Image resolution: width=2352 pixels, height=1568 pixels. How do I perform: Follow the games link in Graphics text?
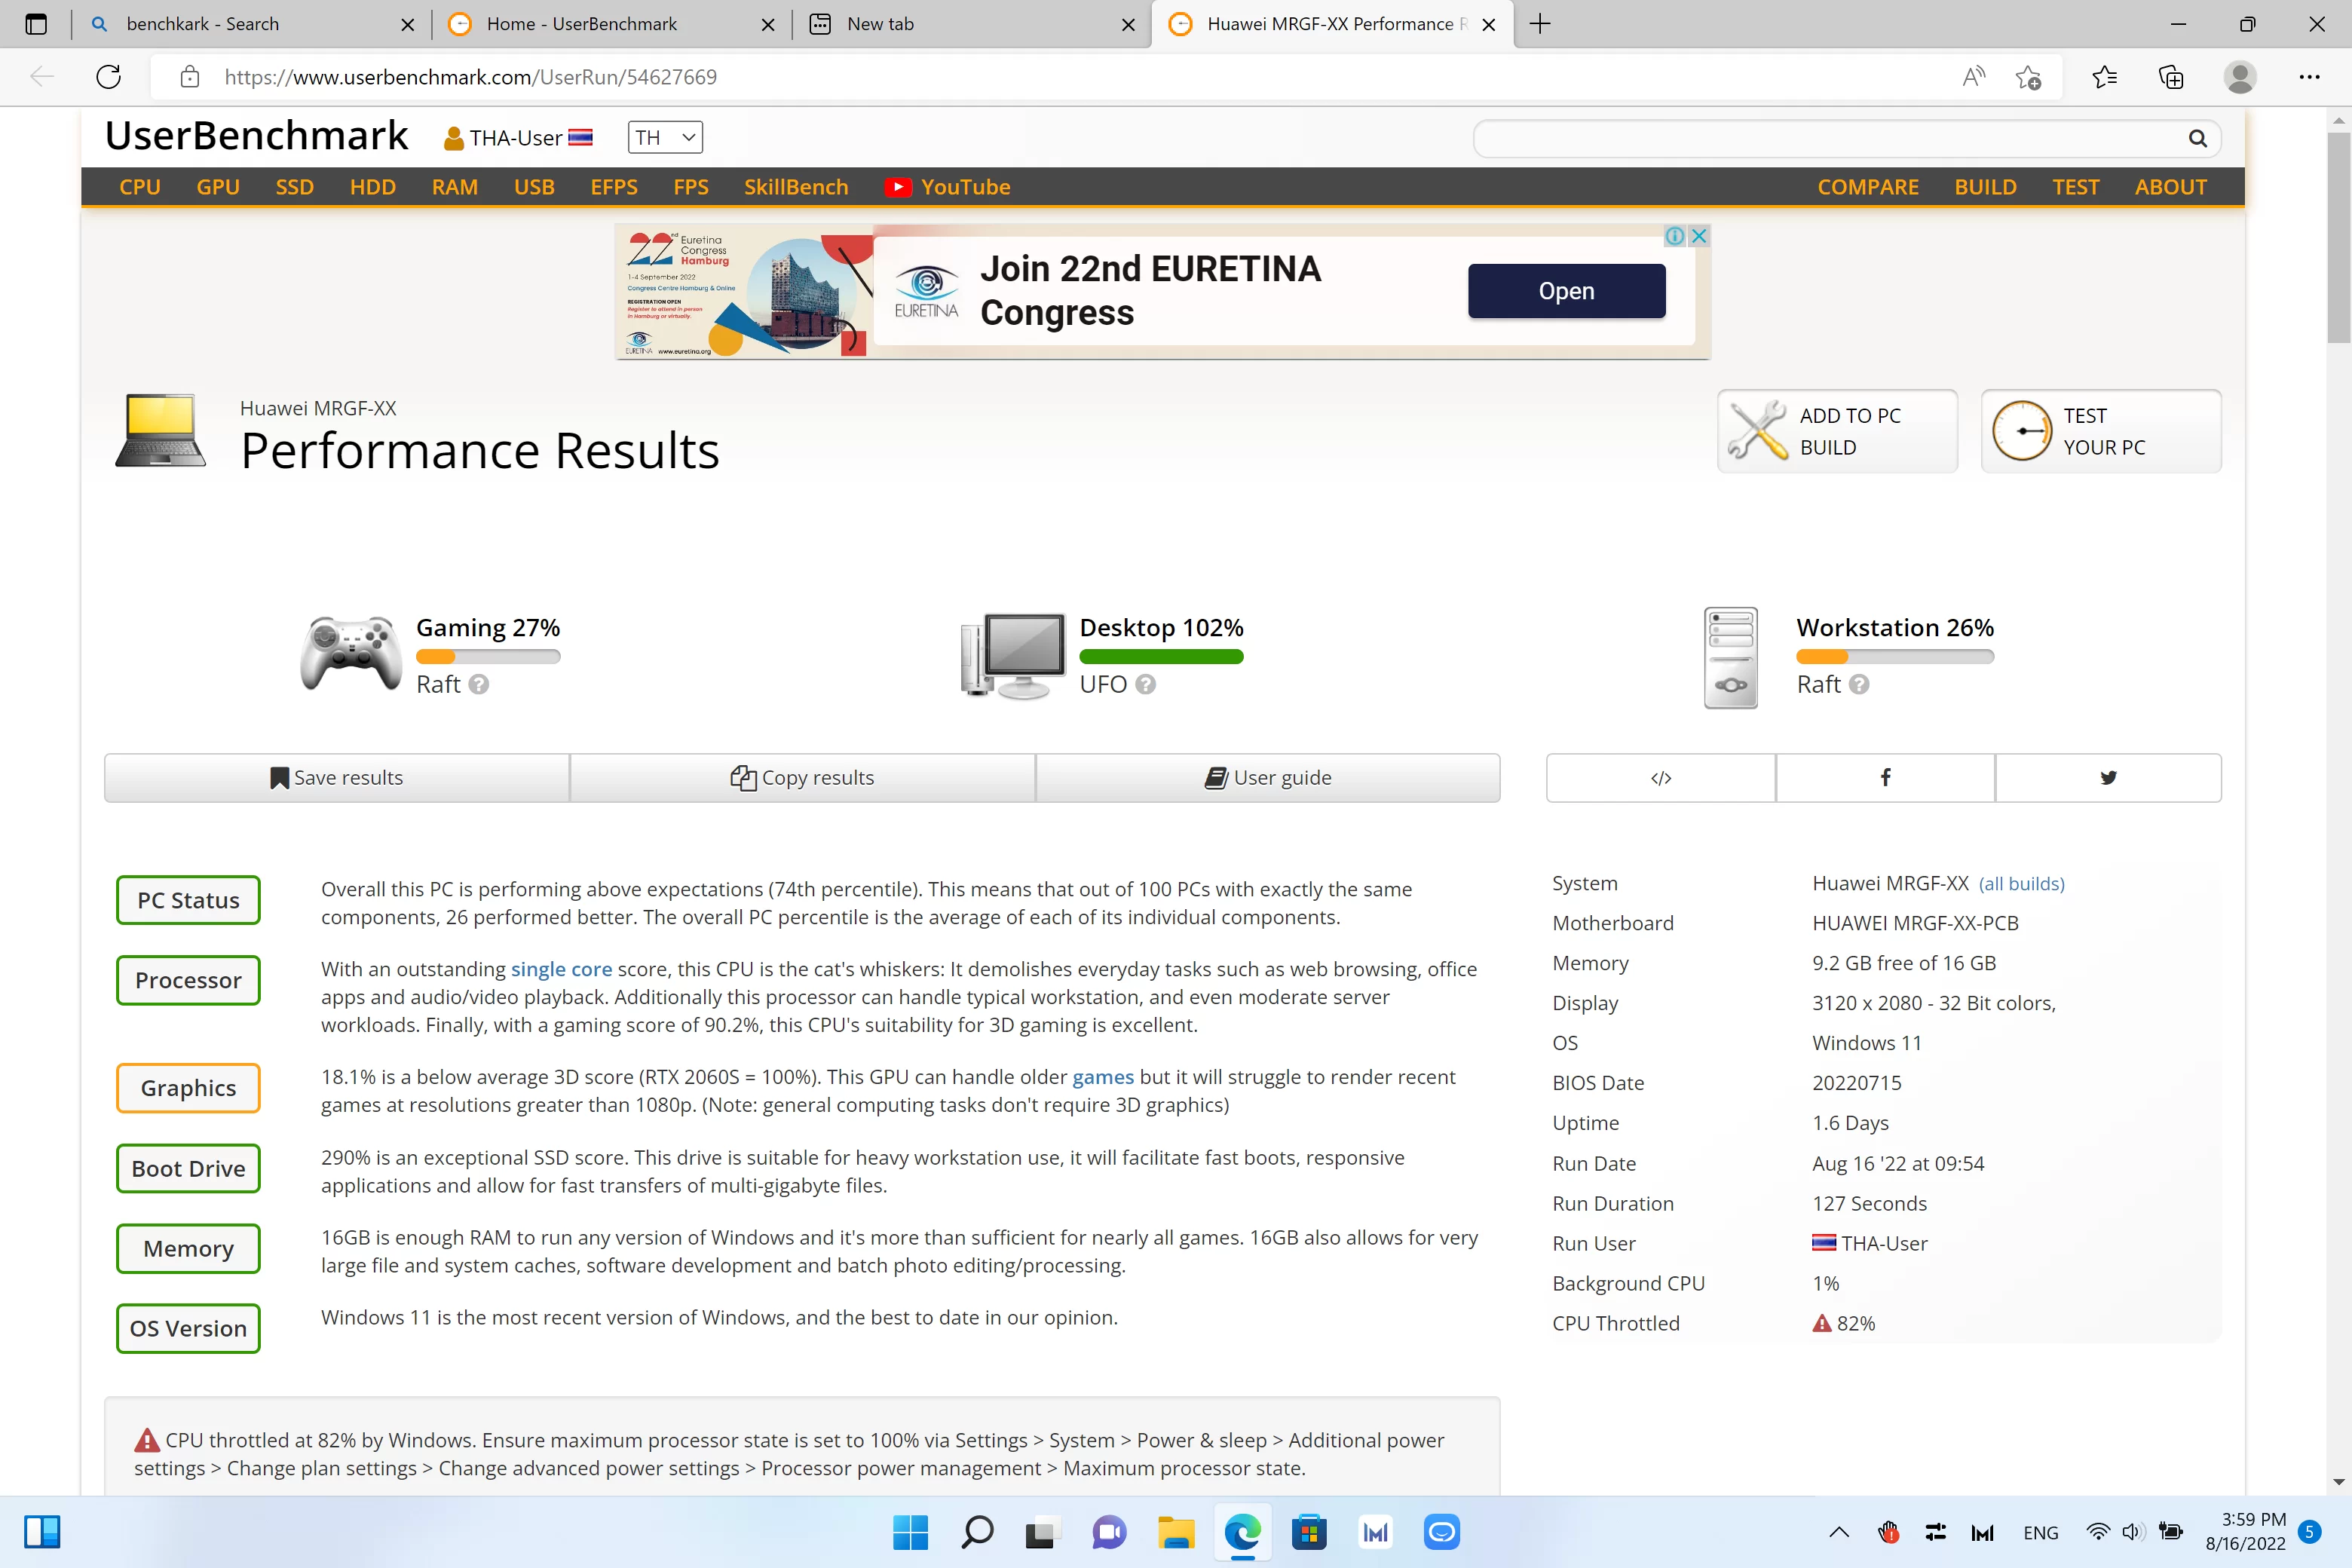click(1103, 1077)
